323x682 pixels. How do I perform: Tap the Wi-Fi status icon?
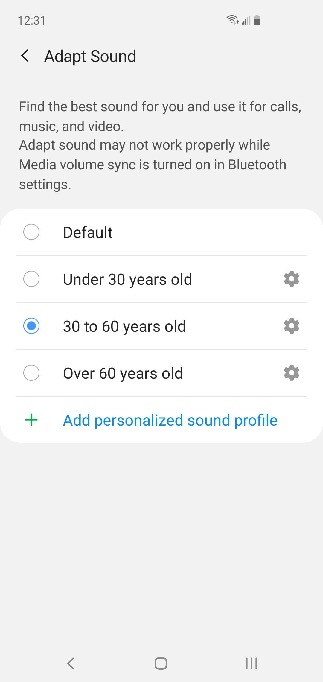click(x=232, y=20)
